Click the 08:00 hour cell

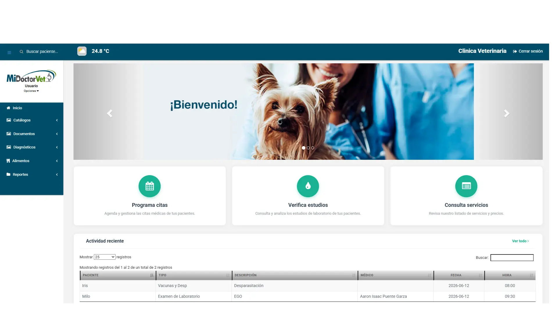pos(510,286)
